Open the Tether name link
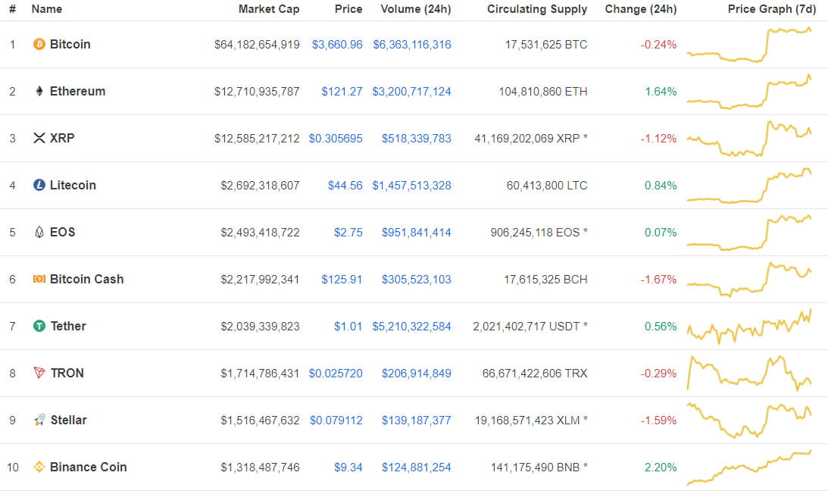 click(68, 327)
